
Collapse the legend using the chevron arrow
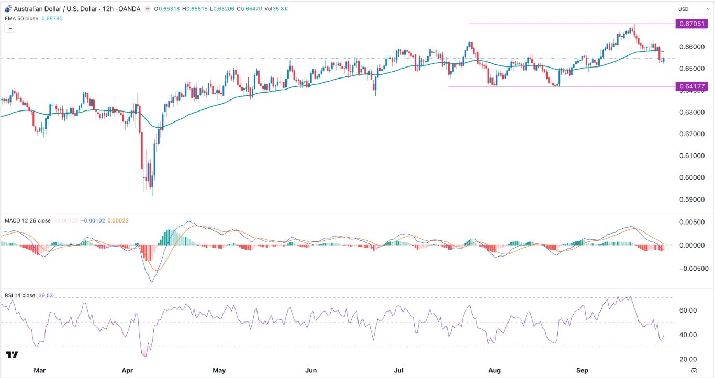coord(10,28)
